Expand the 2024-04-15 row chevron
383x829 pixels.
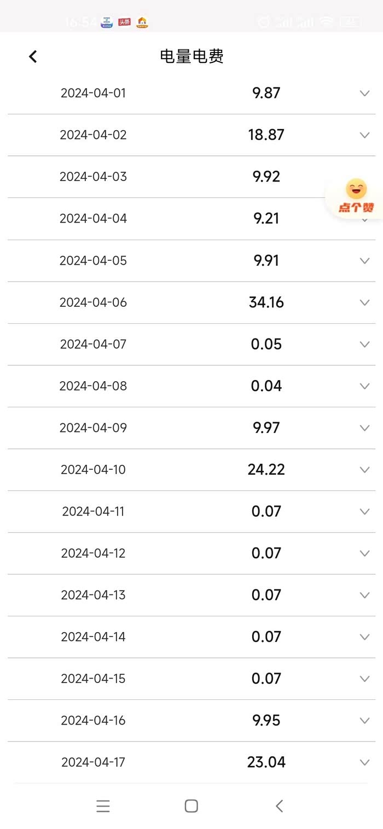click(364, 679)
